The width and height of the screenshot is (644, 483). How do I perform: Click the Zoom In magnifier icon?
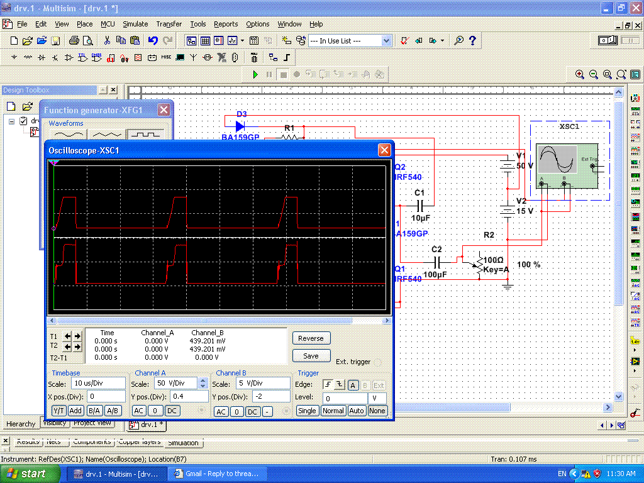coord(580,74)
